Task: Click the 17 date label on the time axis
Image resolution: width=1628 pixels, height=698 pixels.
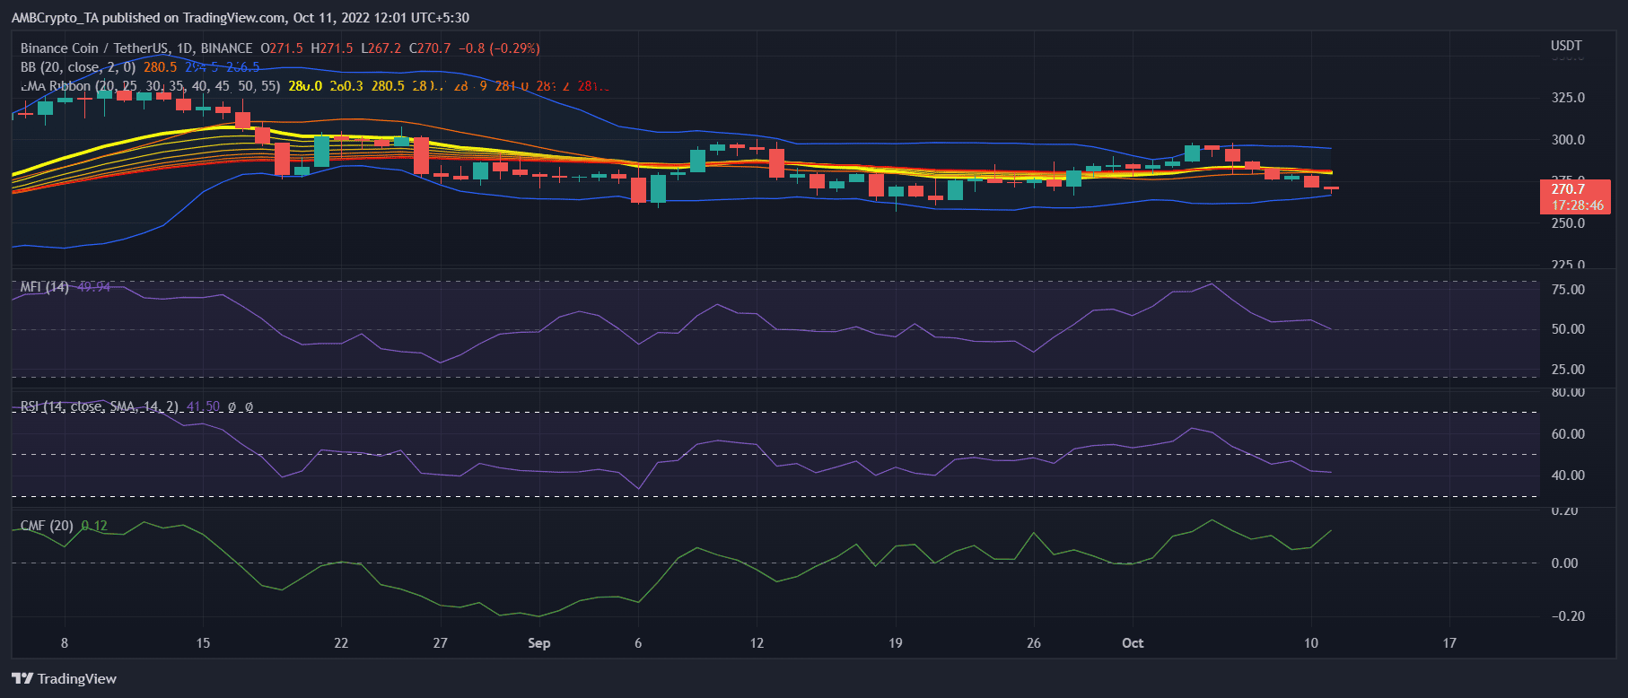Action: 1449,643
